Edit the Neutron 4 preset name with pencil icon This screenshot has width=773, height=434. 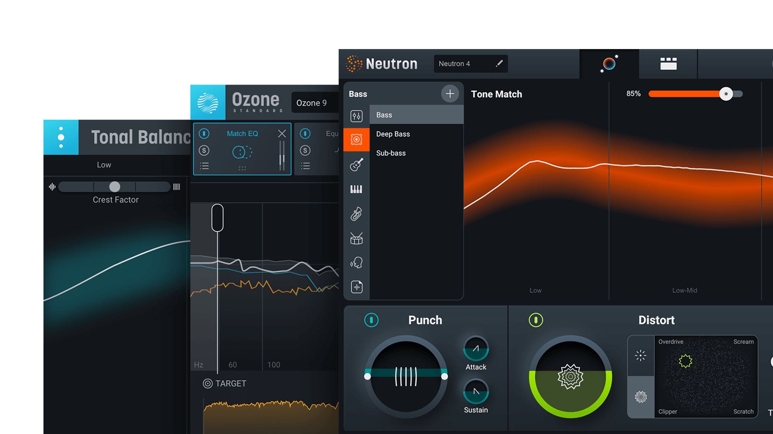tap(499, 63)
